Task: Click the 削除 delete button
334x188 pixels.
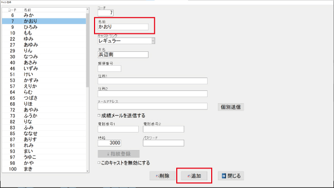Action: point(162,176)
